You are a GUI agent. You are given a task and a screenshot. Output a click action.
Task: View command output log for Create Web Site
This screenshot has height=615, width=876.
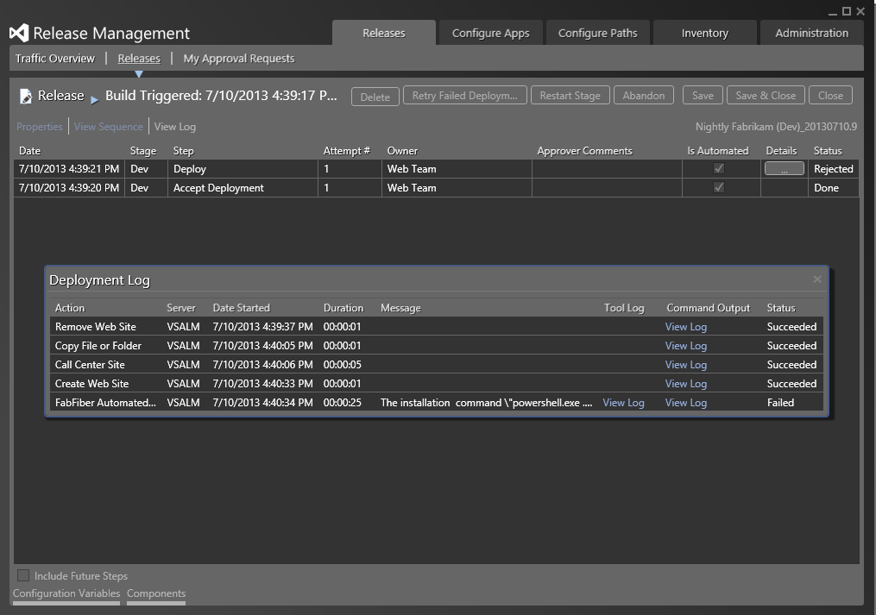(x=685, y=384)
